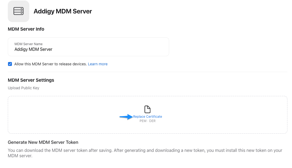The image size is (292, 168).
Task: Uncheck Allow this MDM Server to release devices
Action: 10,64
